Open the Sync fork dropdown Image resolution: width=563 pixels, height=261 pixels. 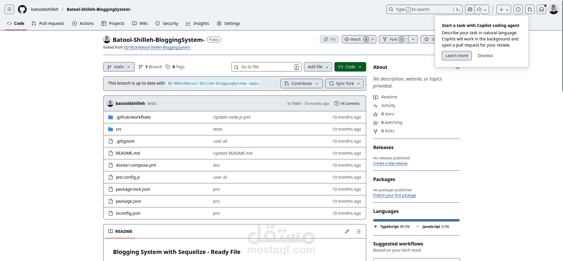[344, 83]
